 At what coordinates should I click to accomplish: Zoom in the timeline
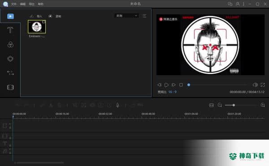263,105
